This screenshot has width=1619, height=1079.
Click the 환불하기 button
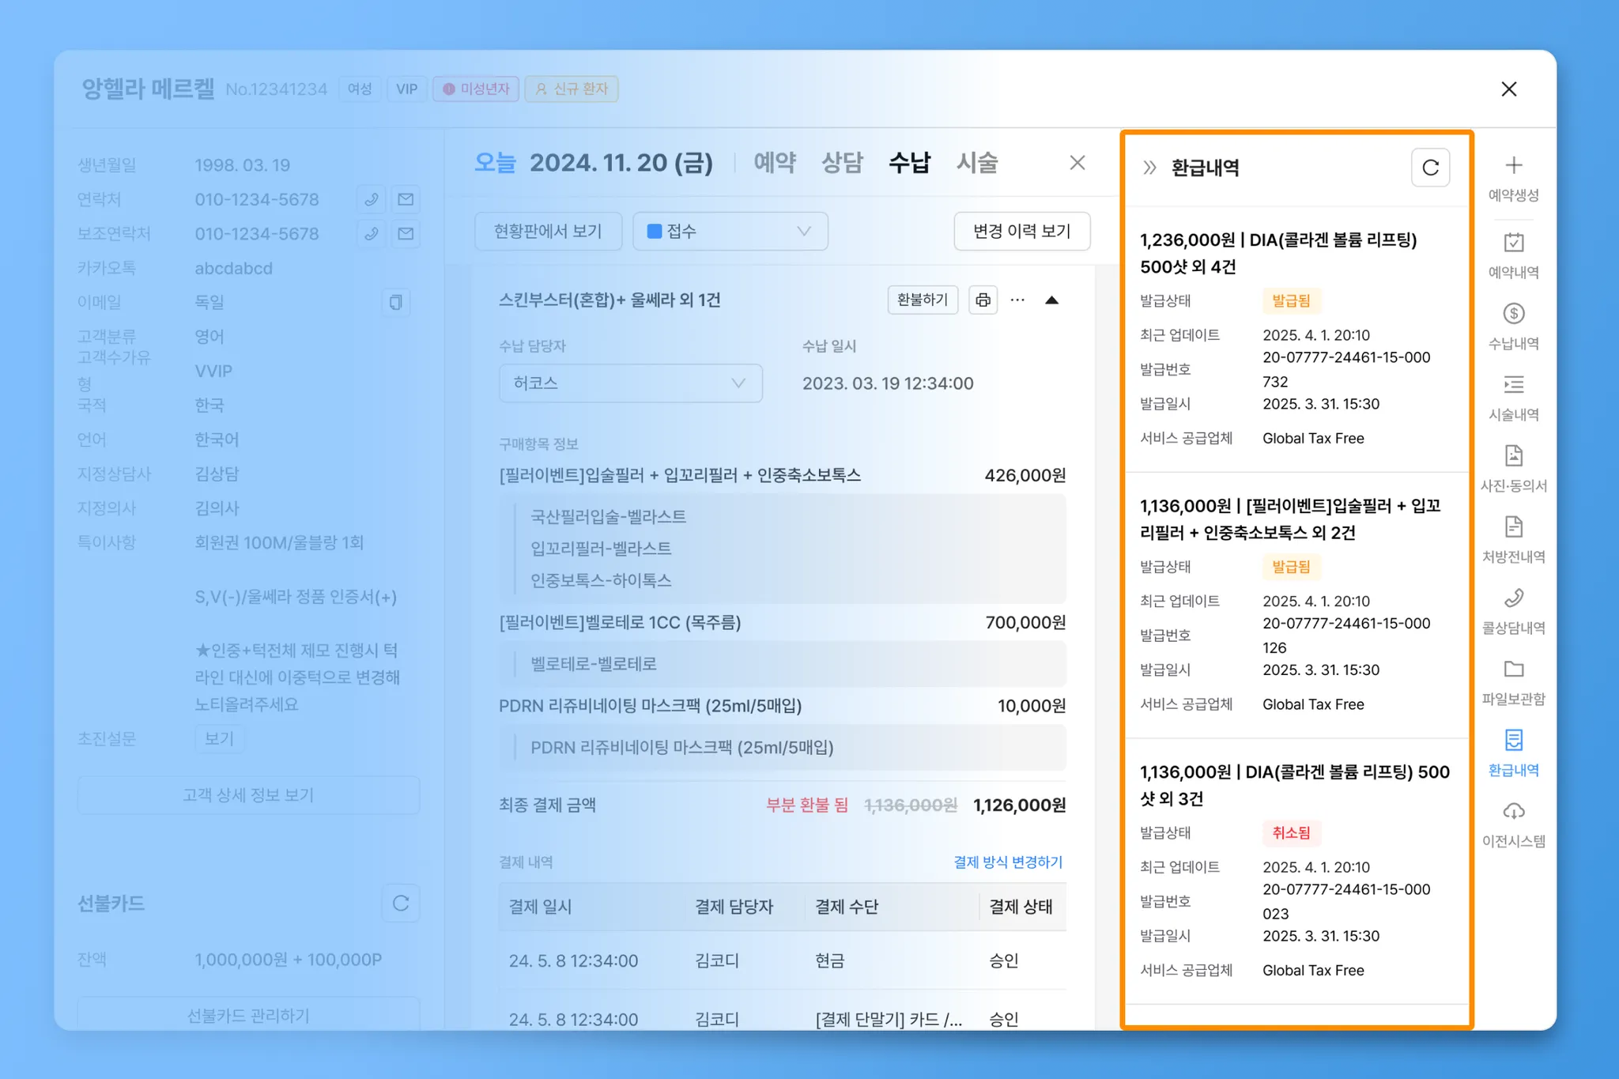tap(922, 300)
